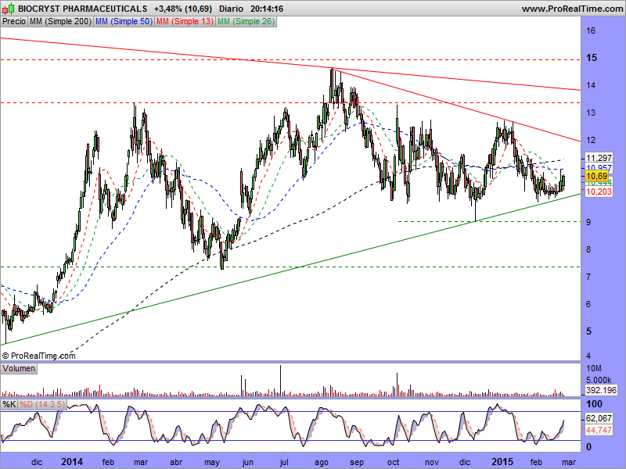Click the %K stochastic label

pyautogui.click(x=9, y=404)
